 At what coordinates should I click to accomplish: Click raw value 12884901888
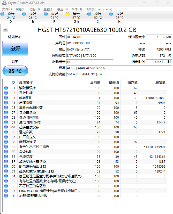tap(155, 98)
